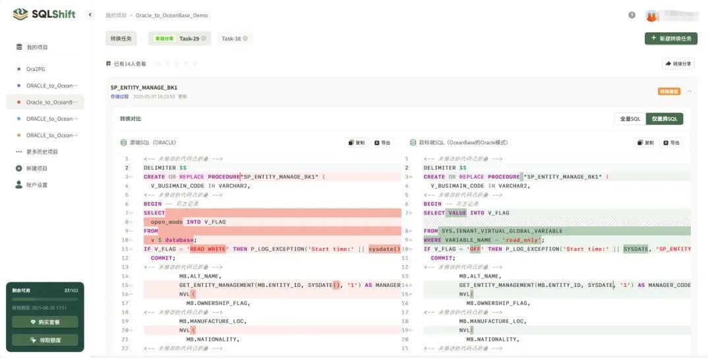Select the 转换任务 tab
Image resolution: width=708 pixels, height=358 pixels.
click(x=121, y=38)
